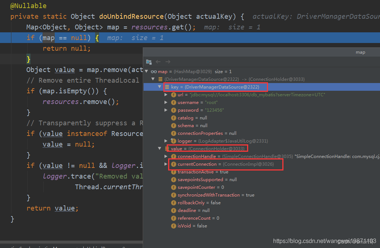The height and width of the screenshot is (248, 380).
Task: Expand the url field node
Action: point(166,94)
